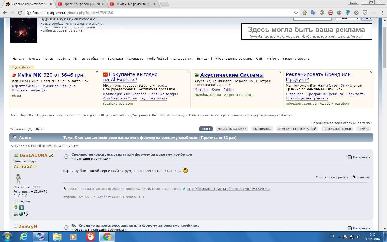Go back with the browser back arrow
Viewport: 387px width, 242px height.
click(5, 13)
